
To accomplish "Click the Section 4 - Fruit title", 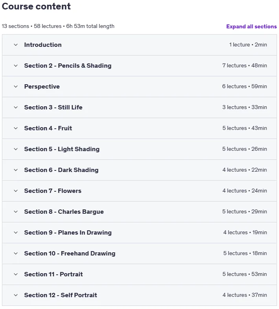I will click(x=48, y=128).
